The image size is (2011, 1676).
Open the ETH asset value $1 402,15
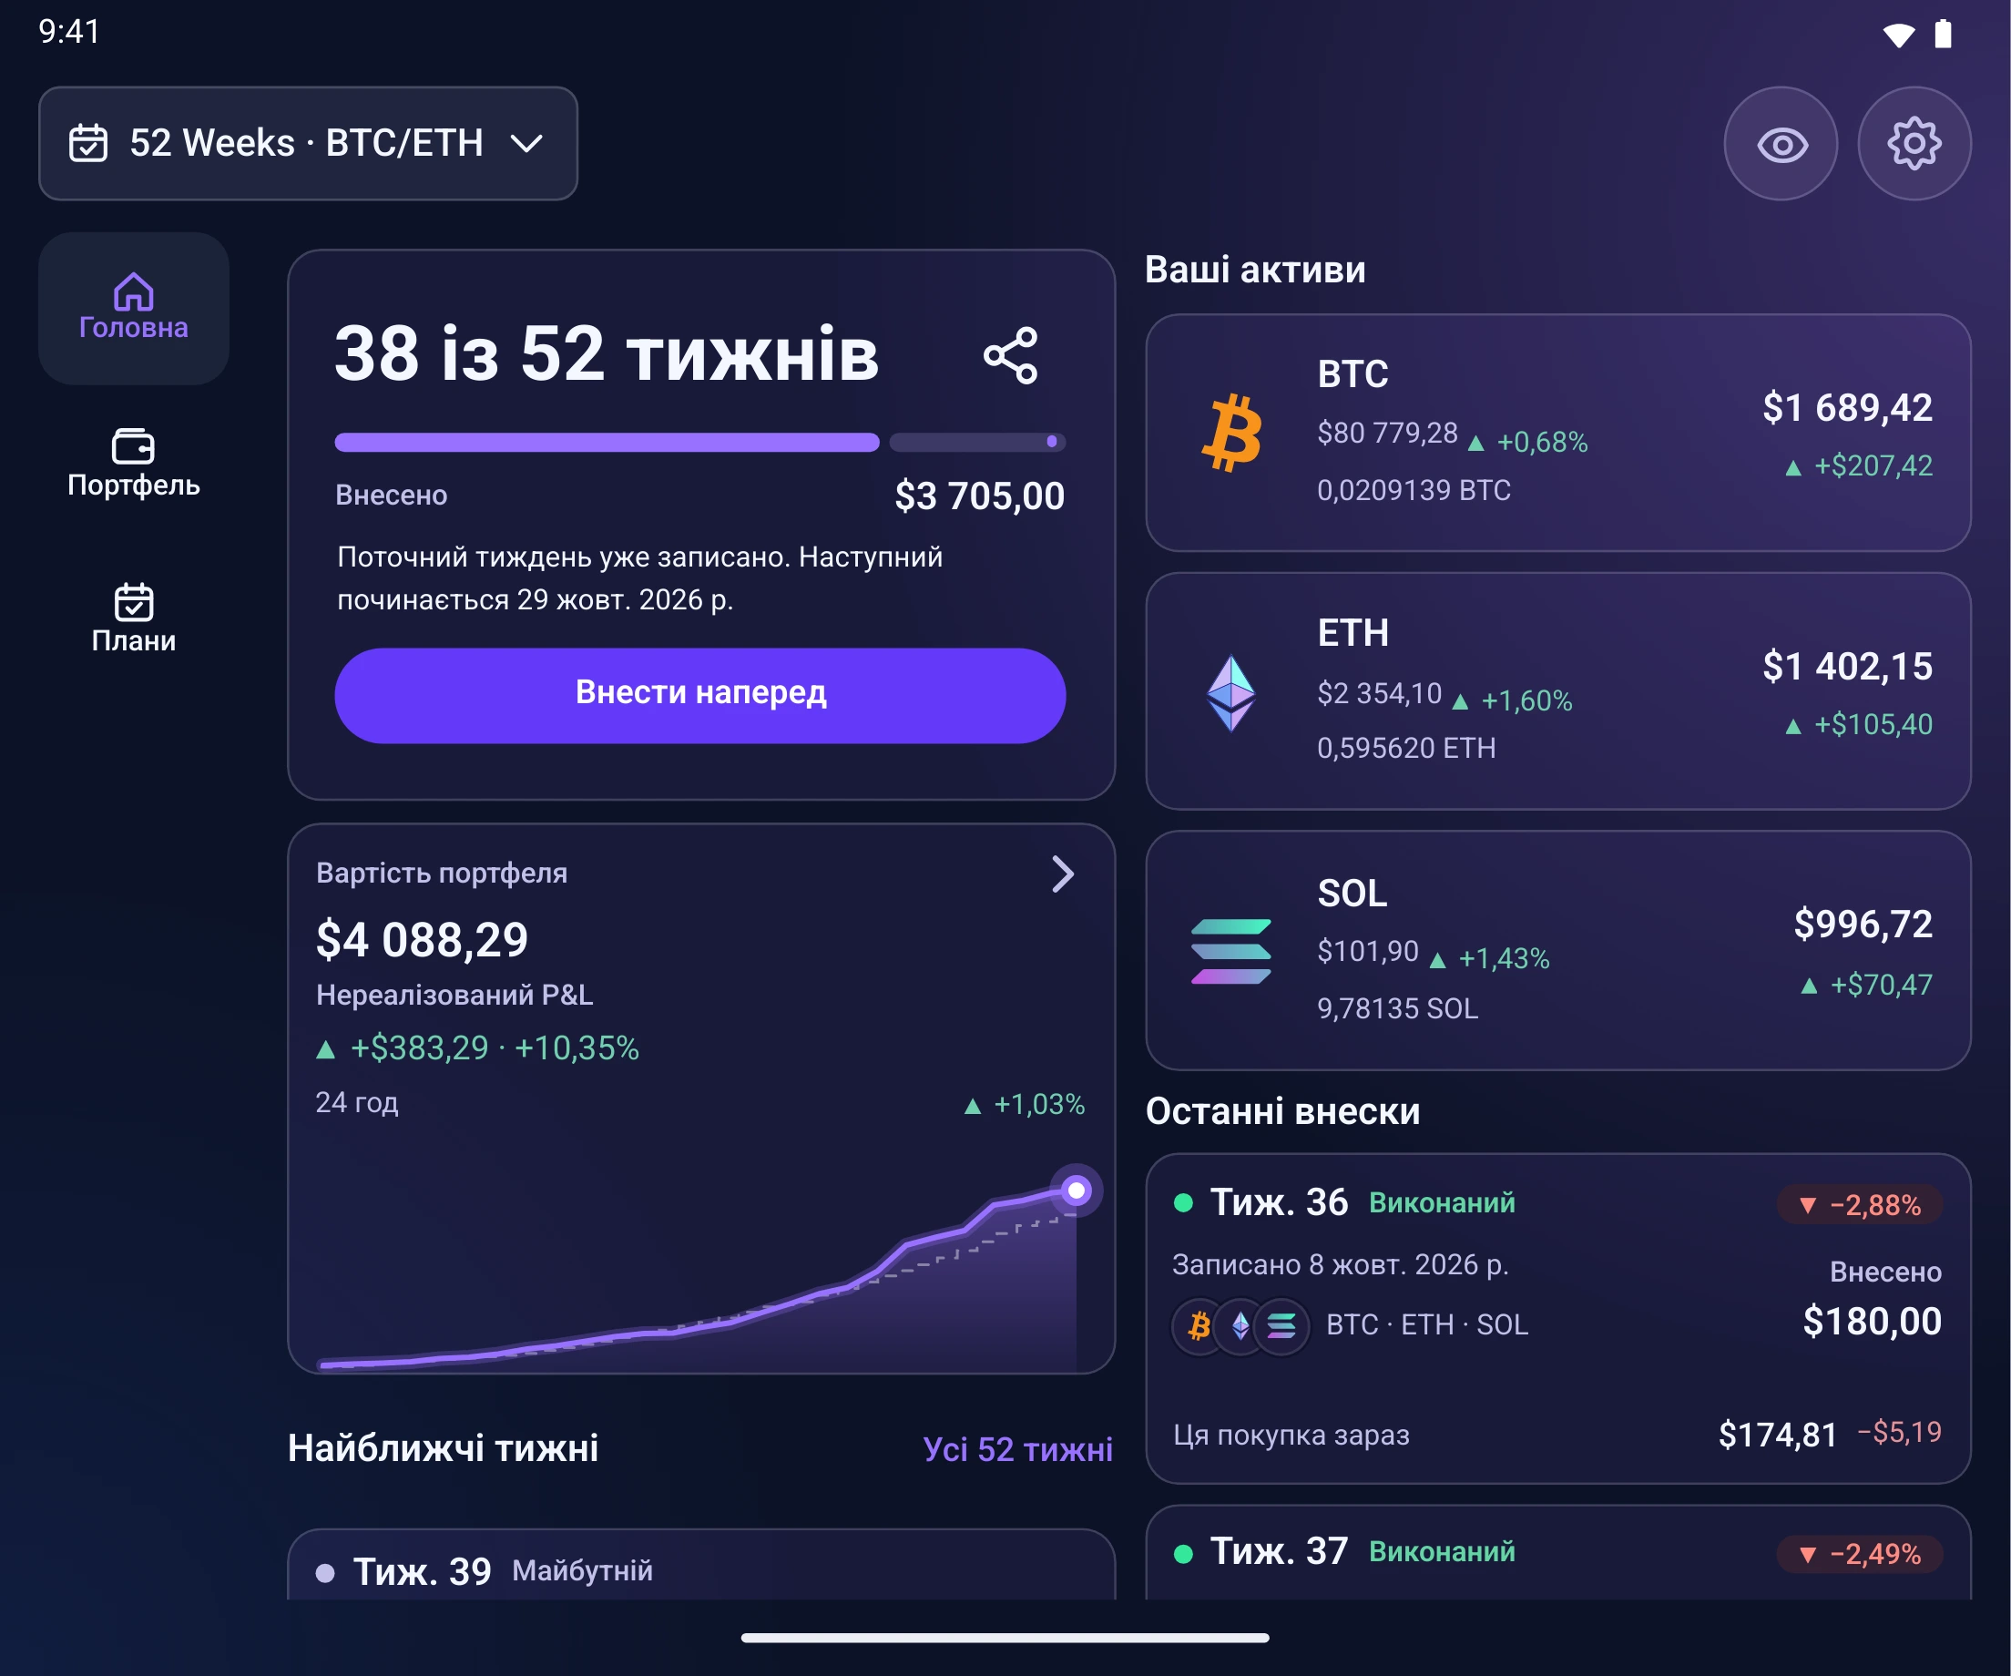point(1847,667)
